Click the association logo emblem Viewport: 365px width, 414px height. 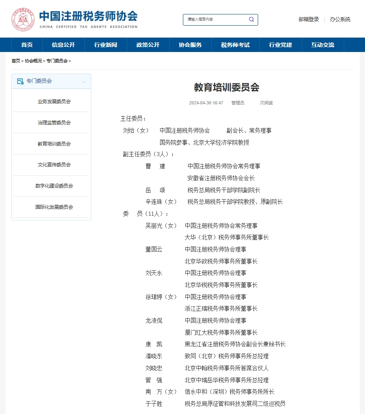coord(23,19)
